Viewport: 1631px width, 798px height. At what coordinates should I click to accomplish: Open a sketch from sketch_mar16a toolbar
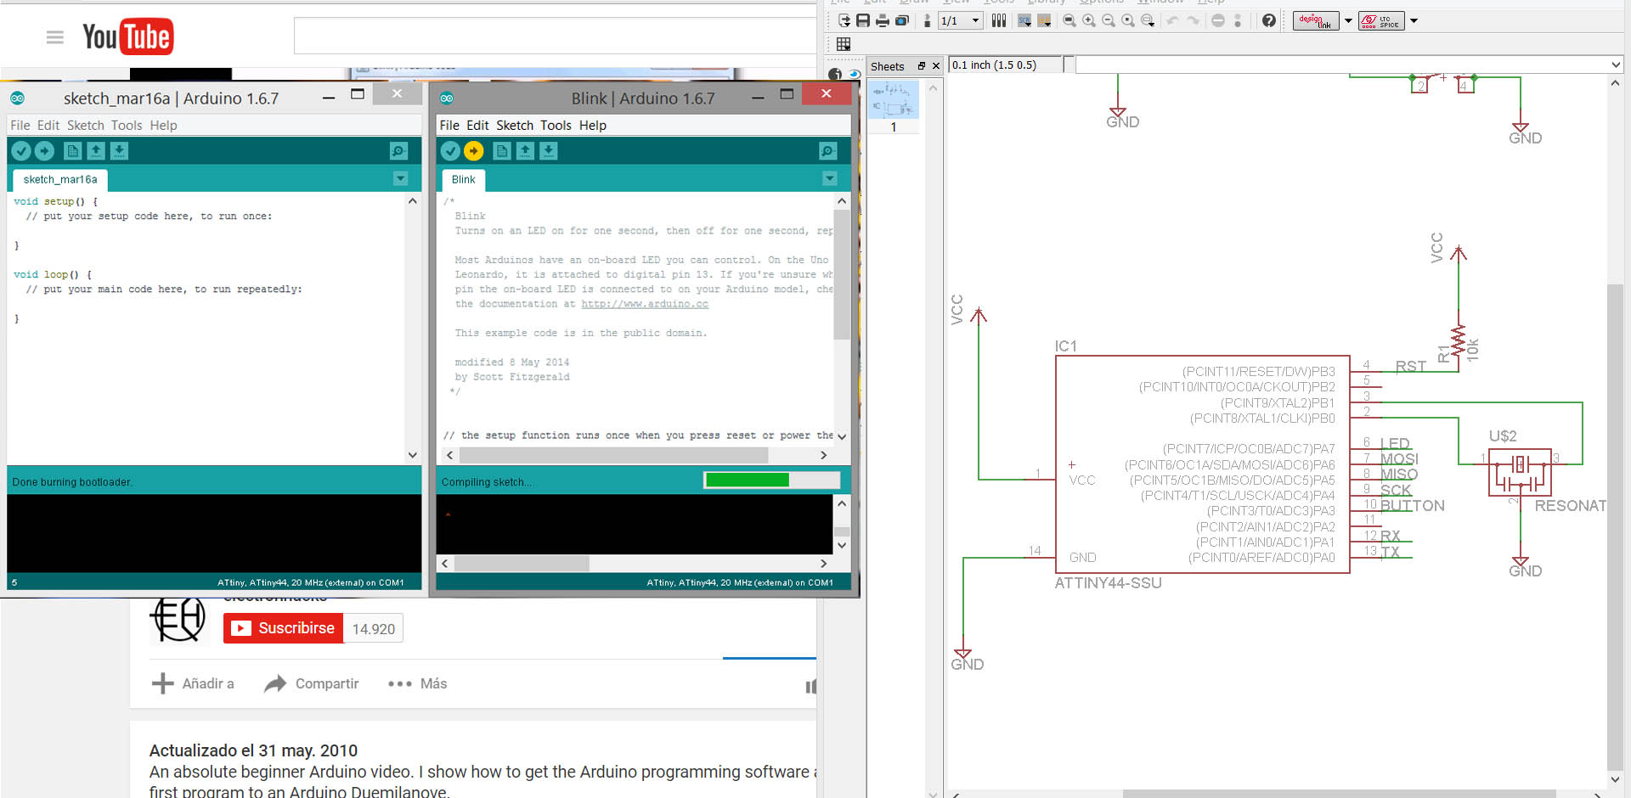96,151
